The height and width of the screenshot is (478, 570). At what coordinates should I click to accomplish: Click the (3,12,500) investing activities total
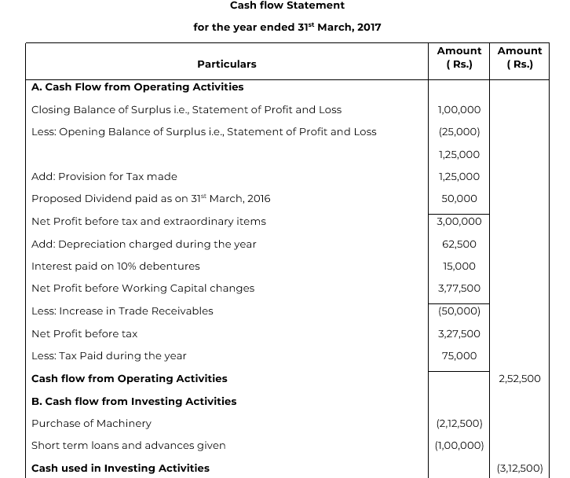point(520,468)
